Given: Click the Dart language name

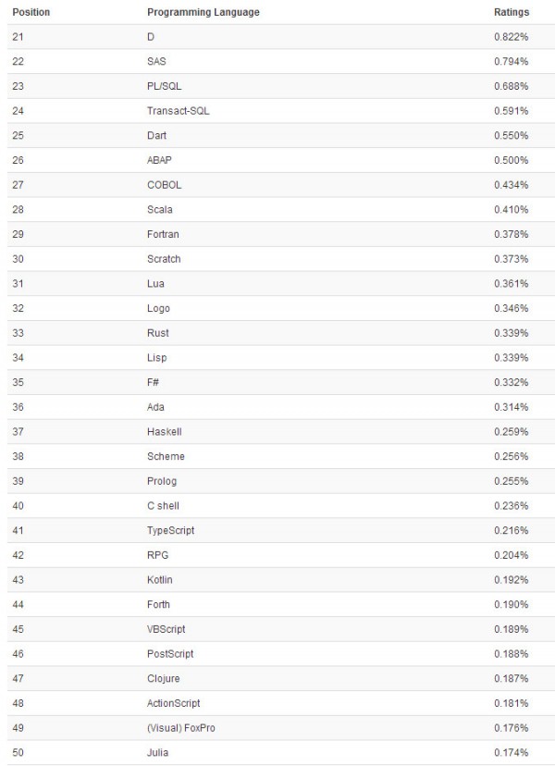Looking at the screenshot, I should pos(157,136).
